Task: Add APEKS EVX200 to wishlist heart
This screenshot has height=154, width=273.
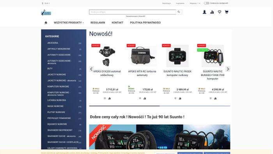Action: pyautogui.click(x=105, y=98)
